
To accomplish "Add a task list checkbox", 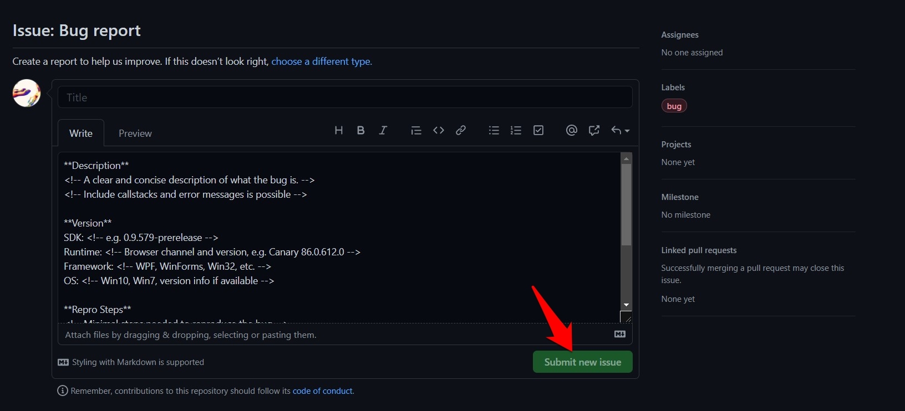I will [x=538, y=130].
